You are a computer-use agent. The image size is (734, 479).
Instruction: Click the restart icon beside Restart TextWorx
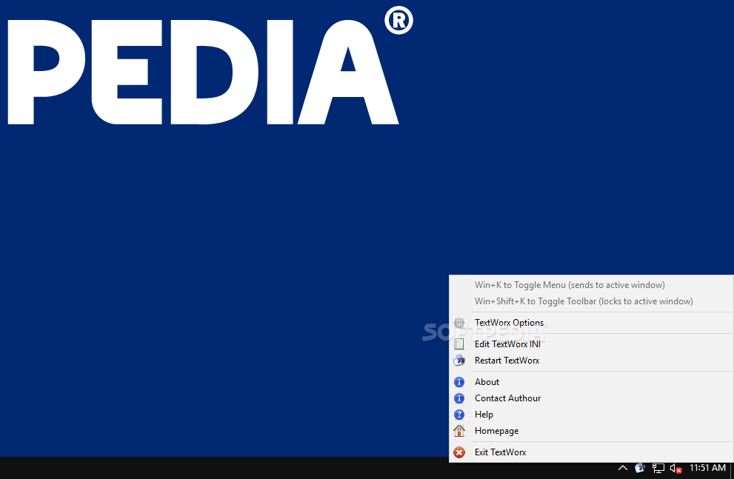coord(459,361)
